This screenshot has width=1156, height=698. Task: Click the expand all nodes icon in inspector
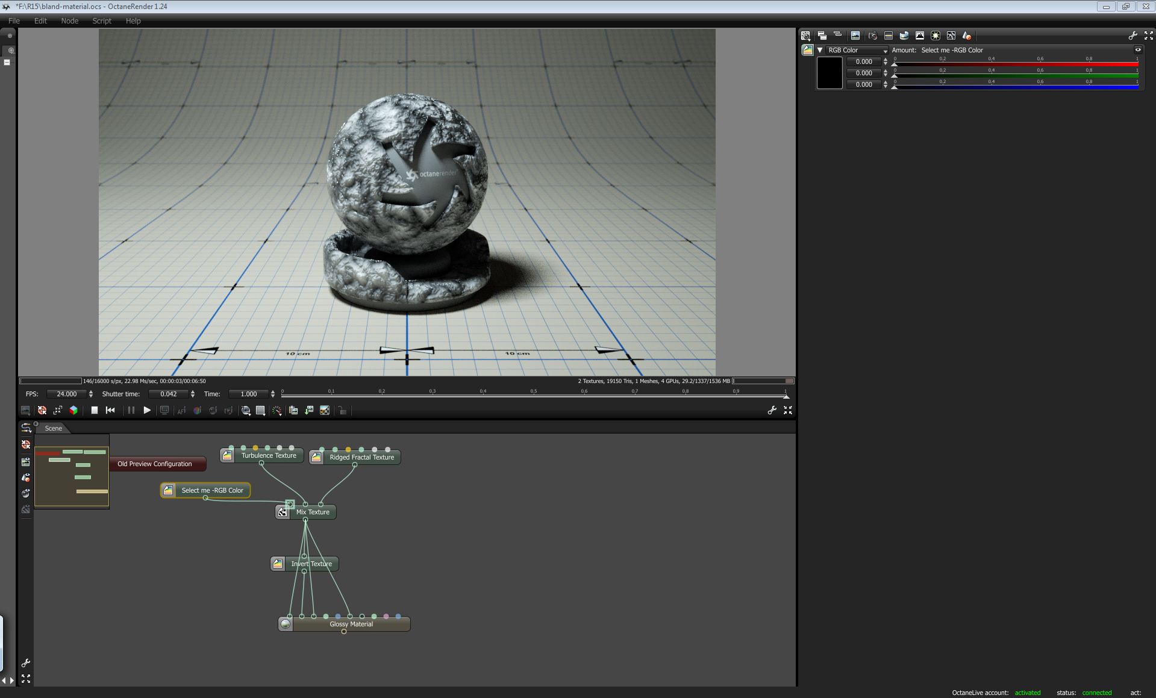point(822,36)
